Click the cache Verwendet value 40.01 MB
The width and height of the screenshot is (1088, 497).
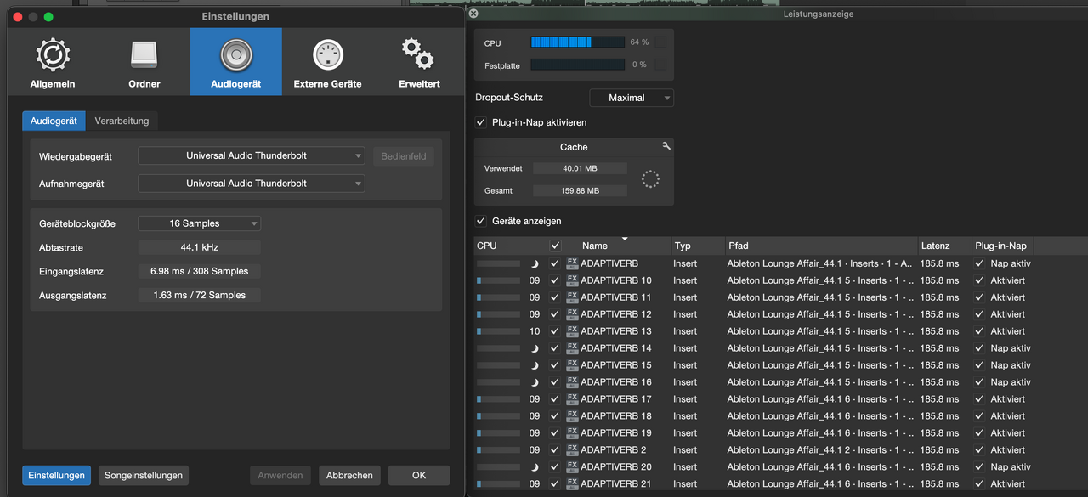coord(580,168)
